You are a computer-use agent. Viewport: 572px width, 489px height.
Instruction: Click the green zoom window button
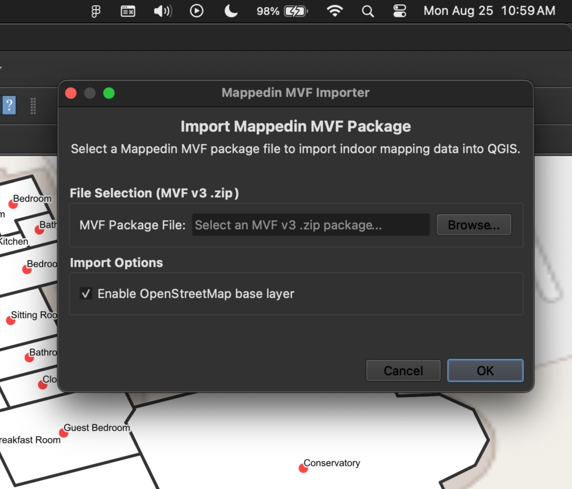(x=109, y=93)
